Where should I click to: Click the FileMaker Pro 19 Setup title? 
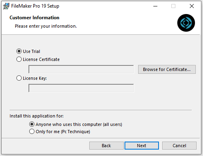(35, 6)
